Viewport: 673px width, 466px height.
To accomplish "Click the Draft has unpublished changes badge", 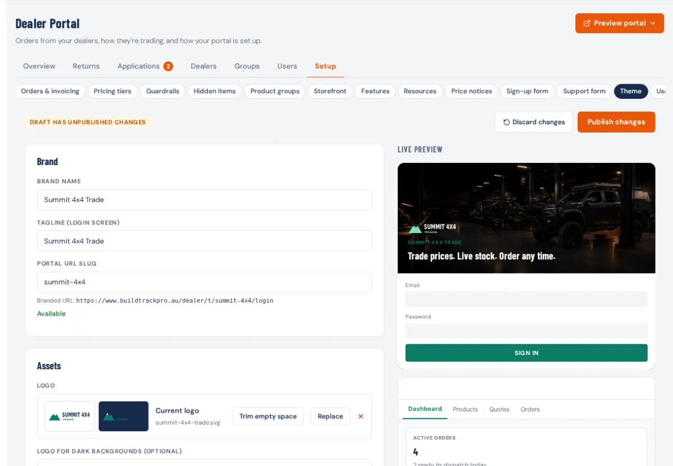I will pos(87,122).
